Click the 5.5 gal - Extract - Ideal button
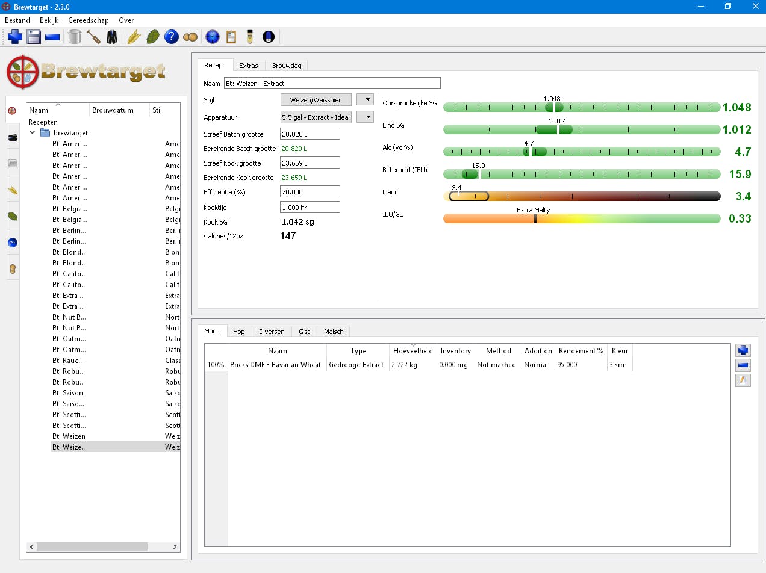Image resolution: width=766 pixels, height=573 pixels. point(316,117)
